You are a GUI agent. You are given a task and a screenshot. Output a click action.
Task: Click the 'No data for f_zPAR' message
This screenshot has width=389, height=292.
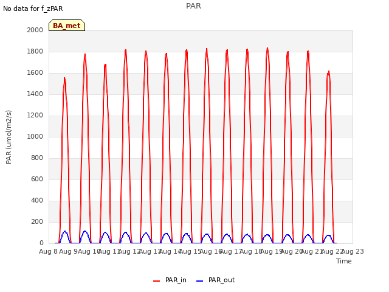(33, 9)
